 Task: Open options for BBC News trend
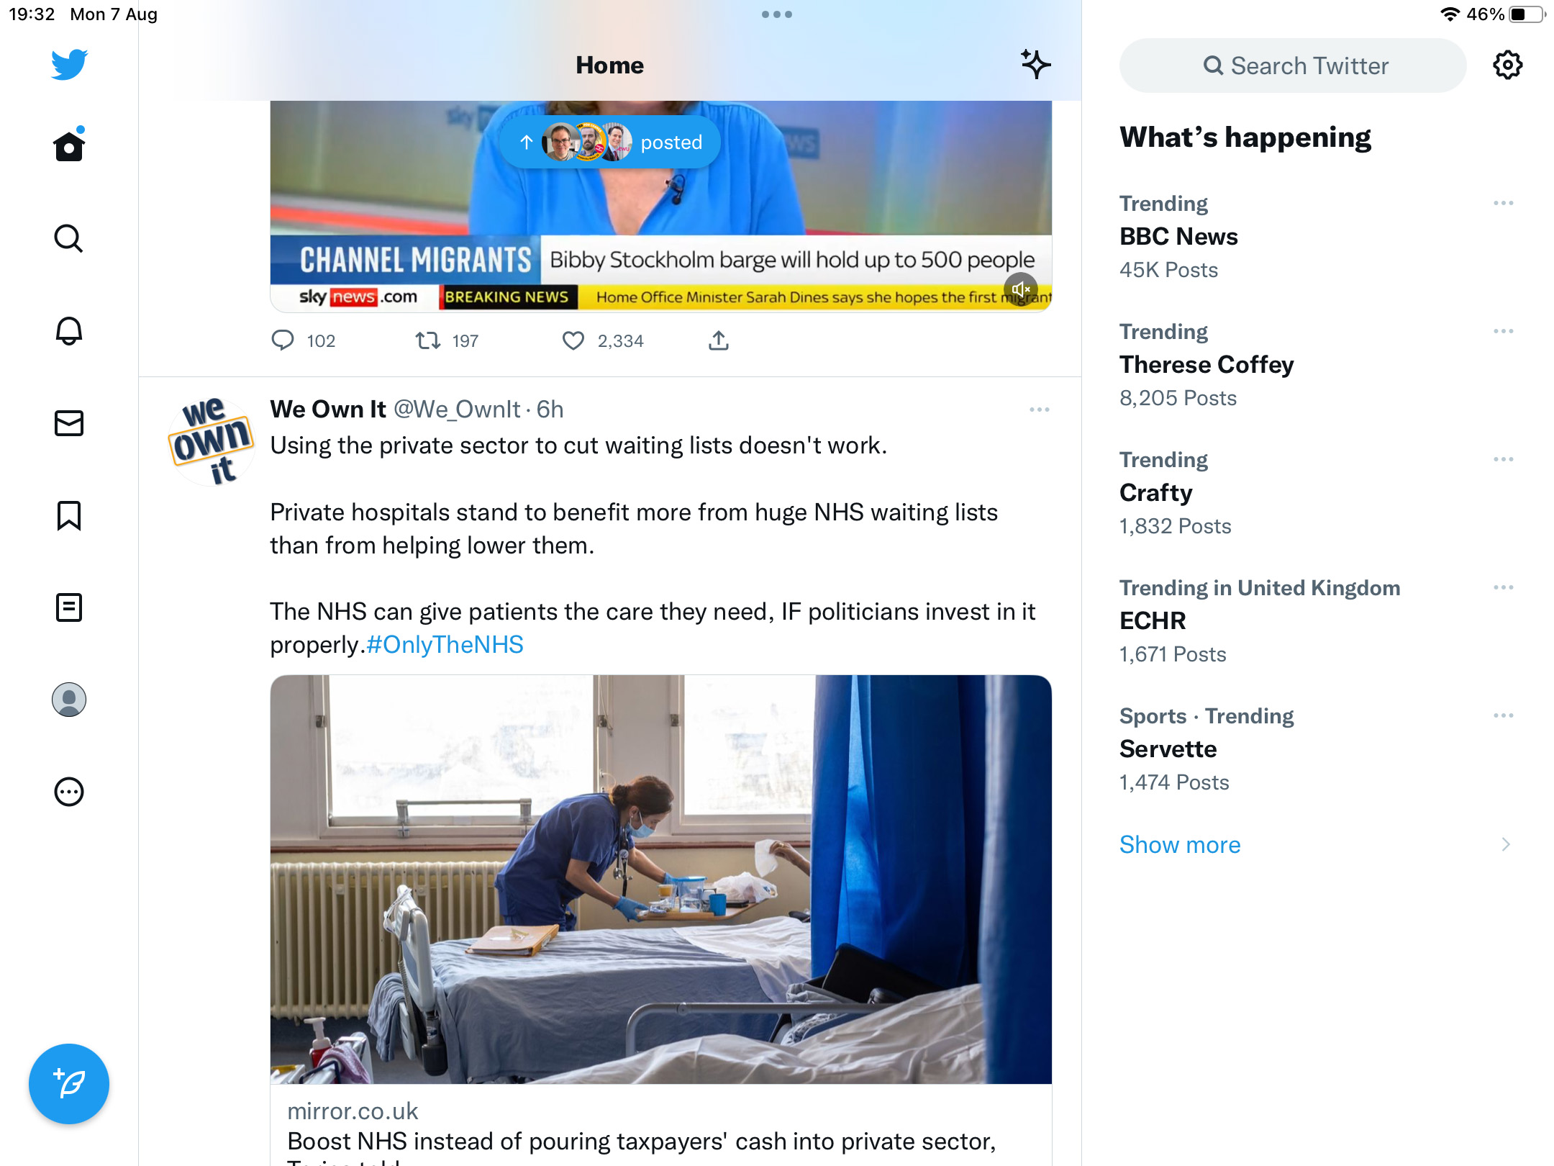click(1503, 204)
